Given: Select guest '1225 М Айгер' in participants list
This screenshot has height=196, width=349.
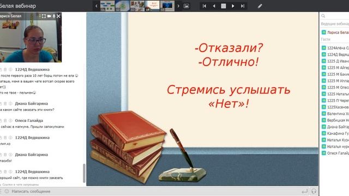Looking at the screenshot, I should (x=335, y=68).
